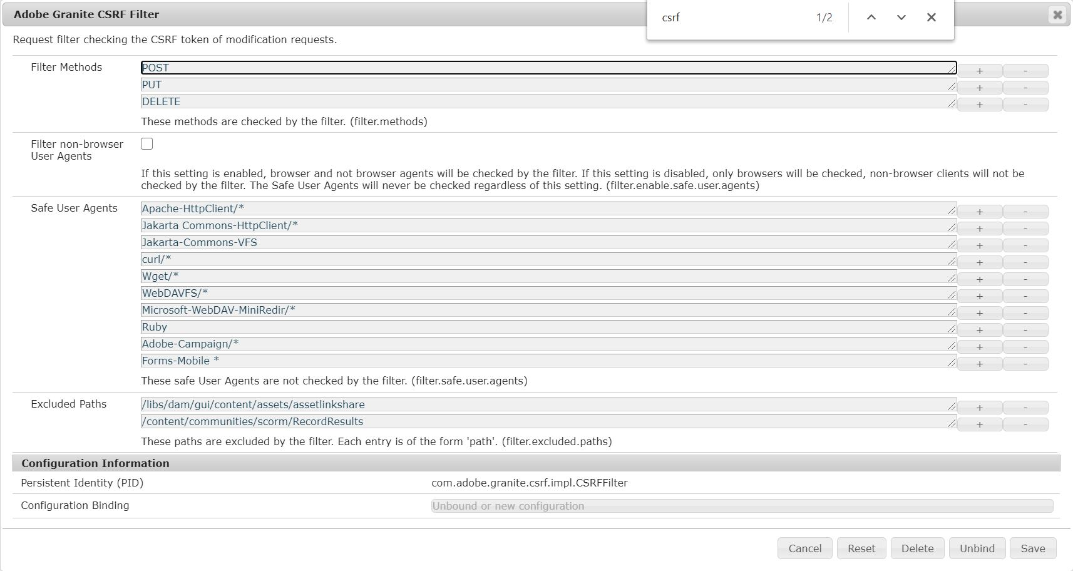Image resolution: width=1073 pixels, height=571 pixels.
Task: Click the POST filter method field
Action: 438,68
